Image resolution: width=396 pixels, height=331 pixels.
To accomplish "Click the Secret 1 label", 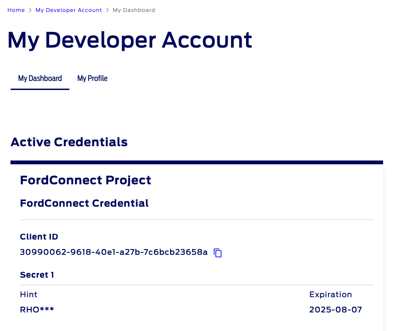I will (x=37, y=275).
